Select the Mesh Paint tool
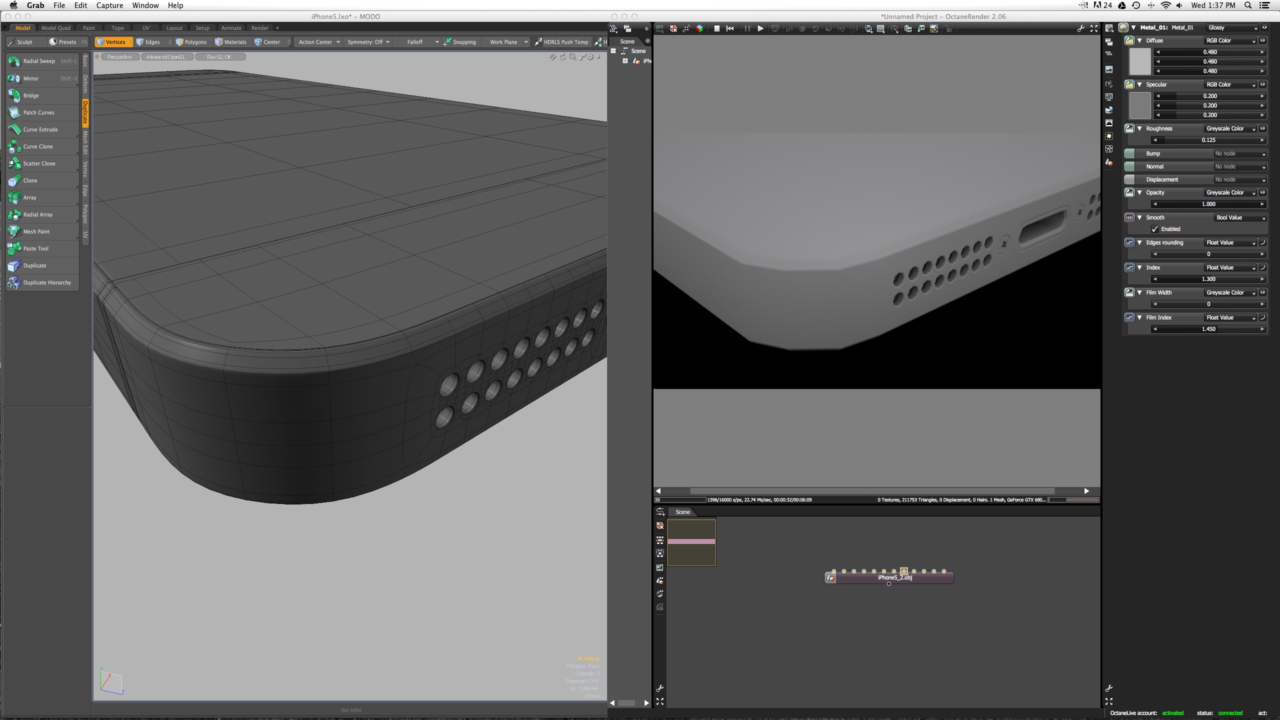Screen dimensions: 1280x720 36,231
